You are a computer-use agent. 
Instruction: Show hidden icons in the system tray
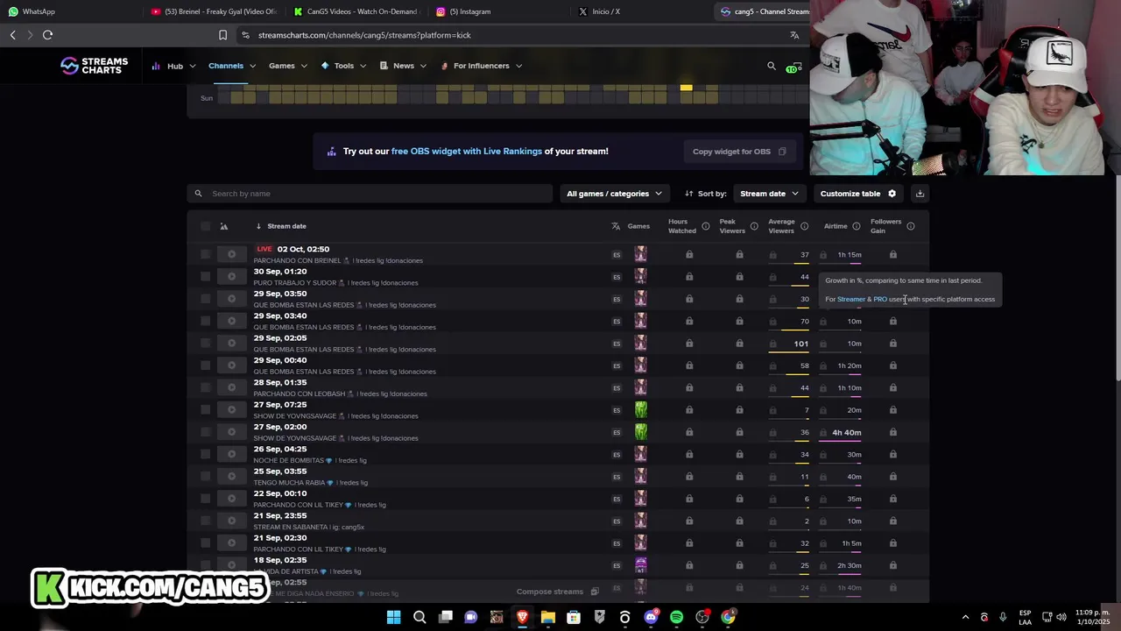click(965, 617)
